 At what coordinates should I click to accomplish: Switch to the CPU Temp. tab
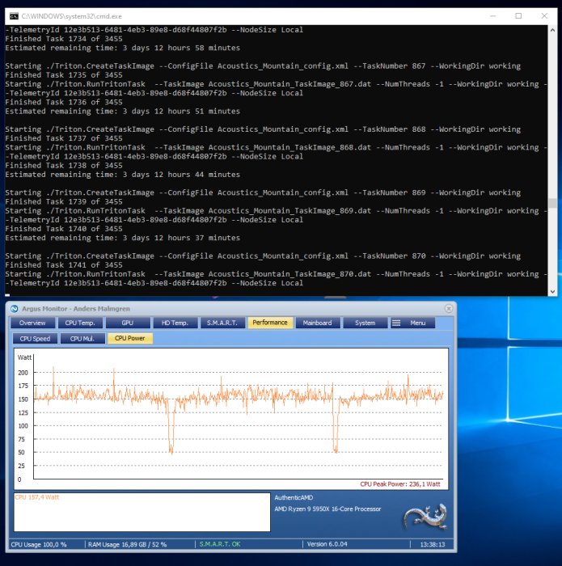pyautogui.click(x=80, y=323)
